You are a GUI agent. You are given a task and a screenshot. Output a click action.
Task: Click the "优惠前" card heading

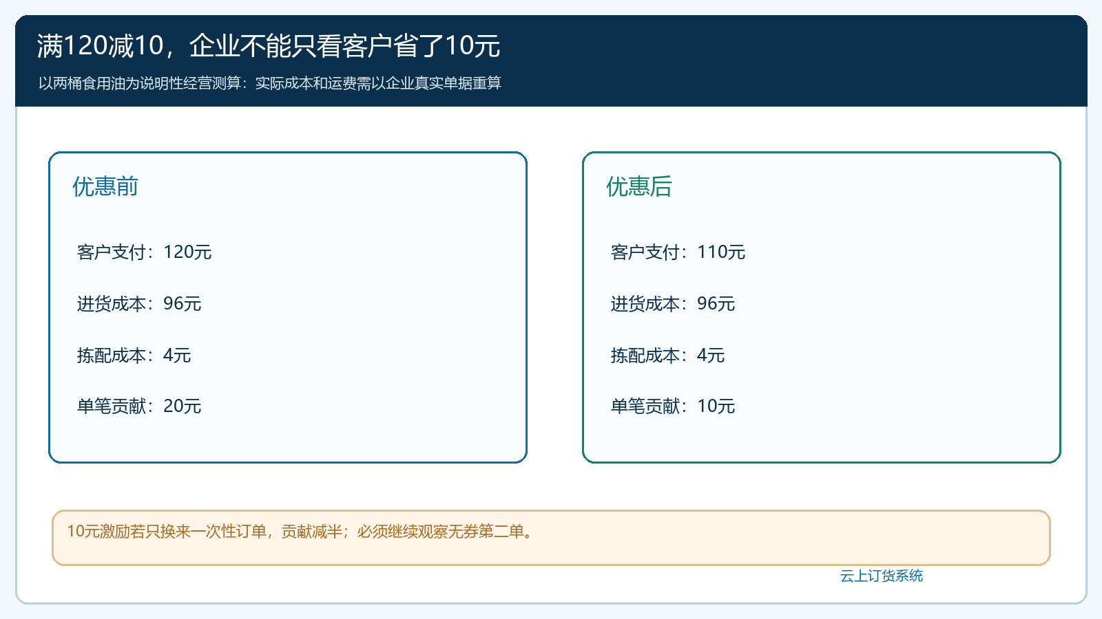pyautogui.click(x=105, y=186)
